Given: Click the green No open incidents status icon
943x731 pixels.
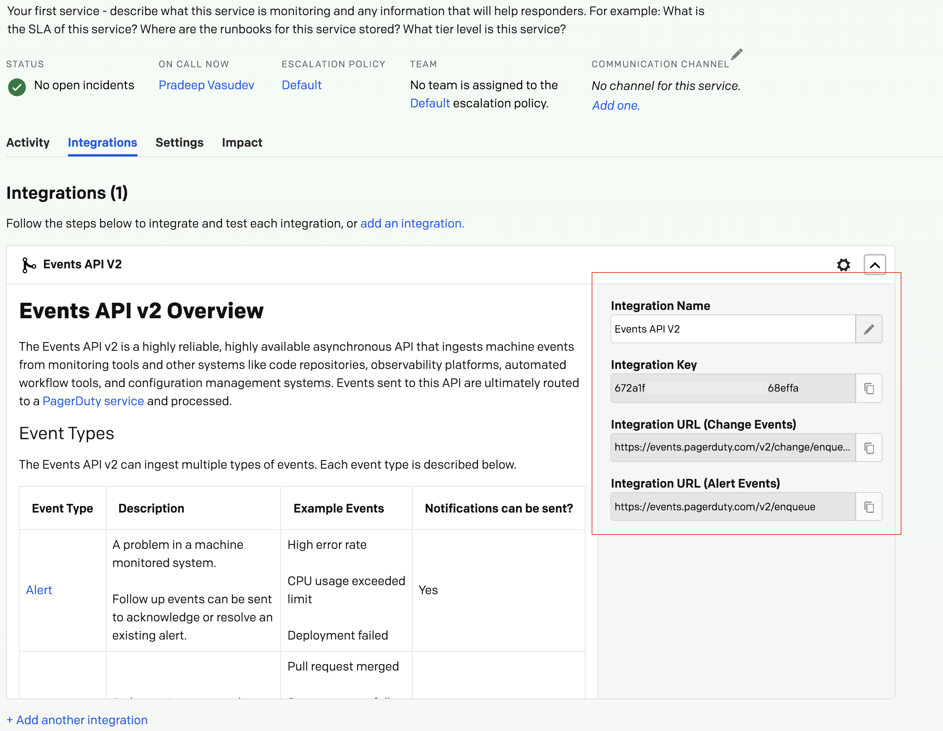Looking at the screenshot, I should click(17, 87).
